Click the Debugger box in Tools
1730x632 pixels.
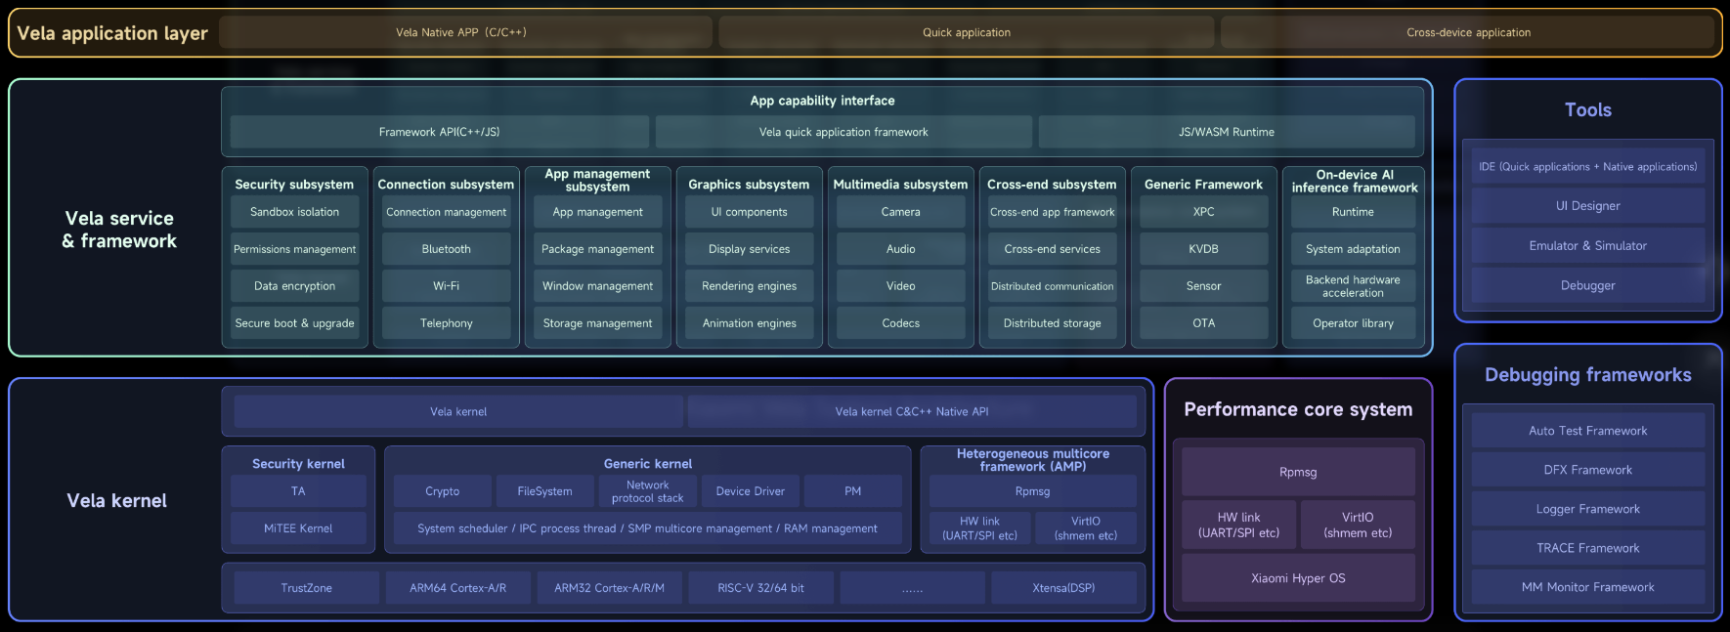point(1588,286)
